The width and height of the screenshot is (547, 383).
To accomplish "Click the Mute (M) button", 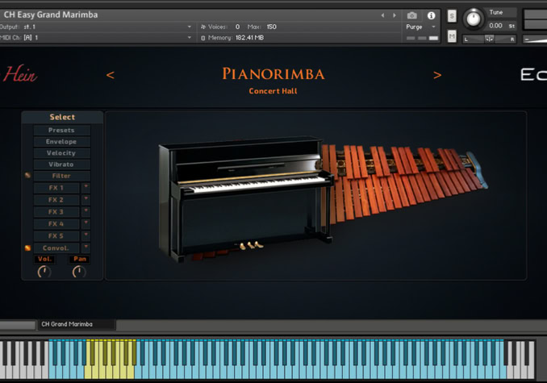I will pyautogui.click(x=452, y=36).
